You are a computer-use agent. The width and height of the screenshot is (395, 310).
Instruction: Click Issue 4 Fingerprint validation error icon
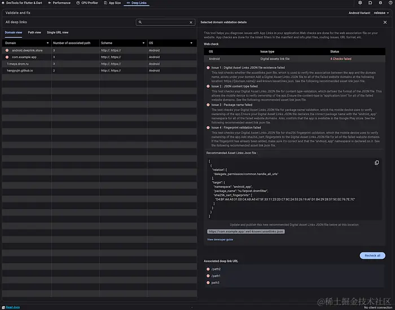(x=208, y=127)
